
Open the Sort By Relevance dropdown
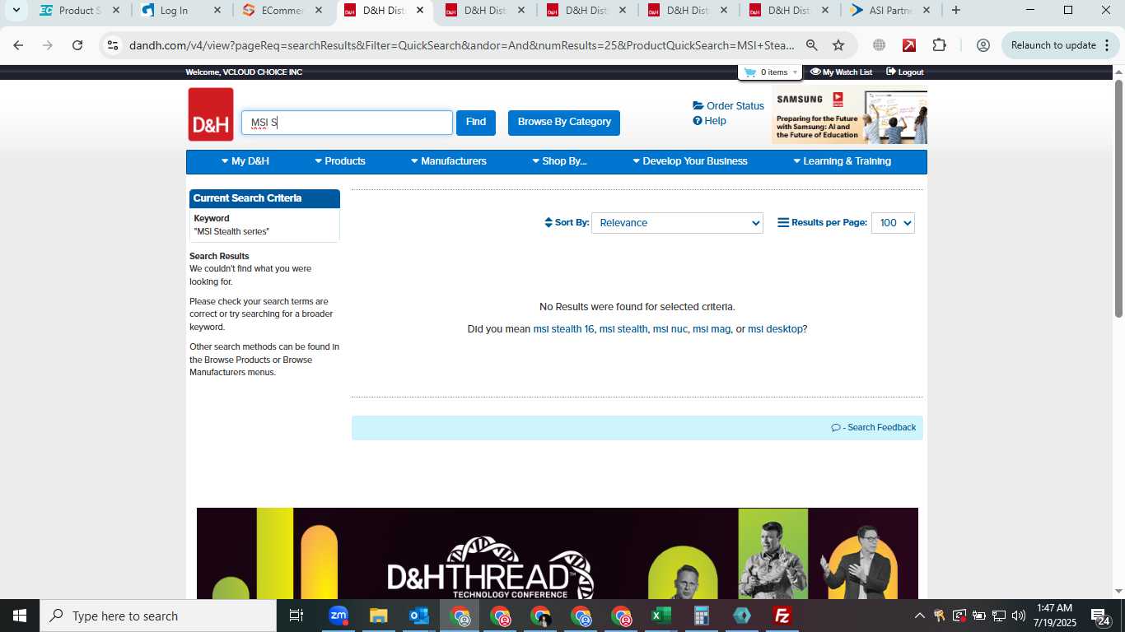click(677, 223)
